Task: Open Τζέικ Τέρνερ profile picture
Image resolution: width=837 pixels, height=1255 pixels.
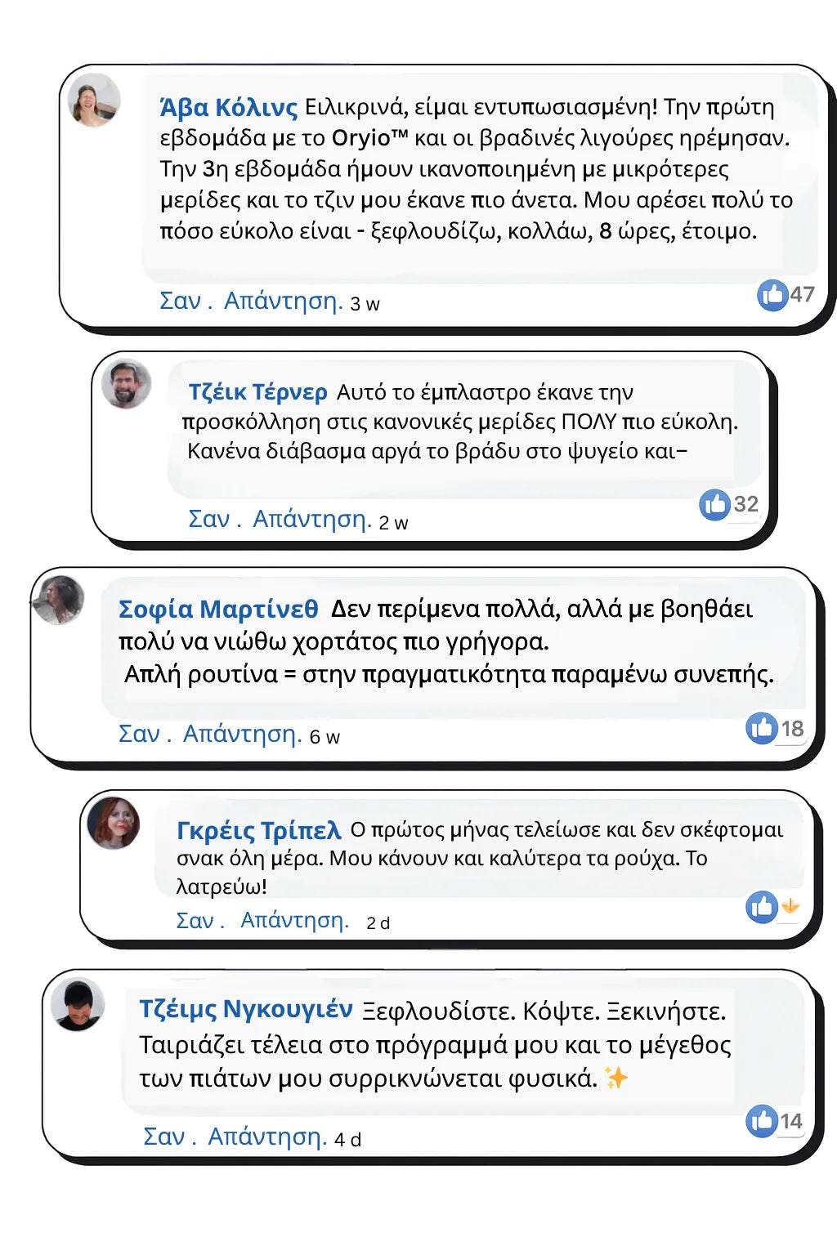Action: (126, 384)
